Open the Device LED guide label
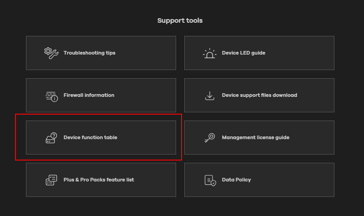The width and height of the screenshot is (364, 216). coord(243,53)
